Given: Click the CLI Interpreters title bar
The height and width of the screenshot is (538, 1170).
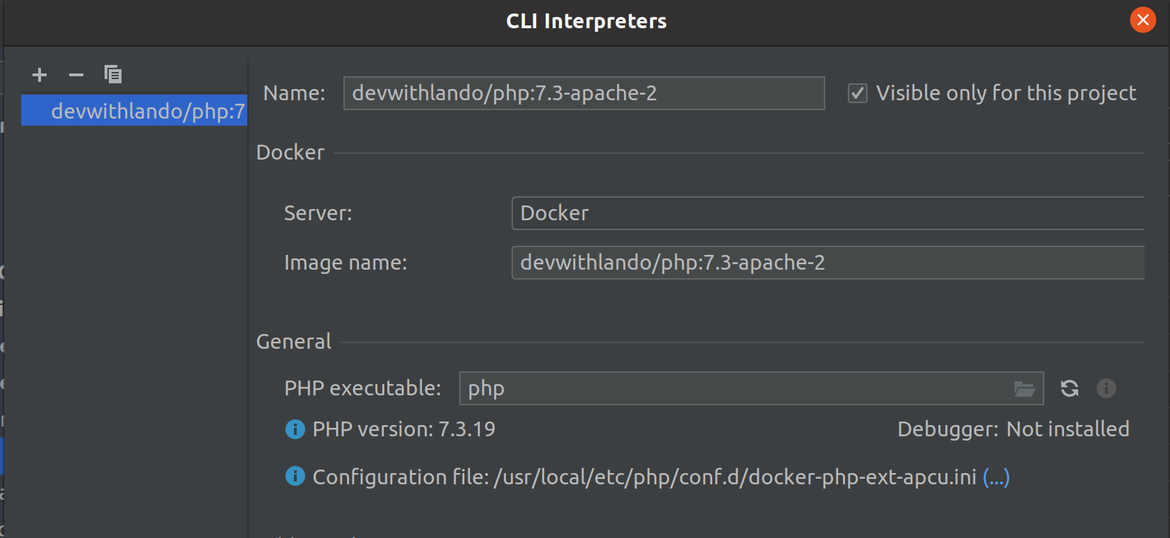Looking at the screenshot, I should (586, 21).
